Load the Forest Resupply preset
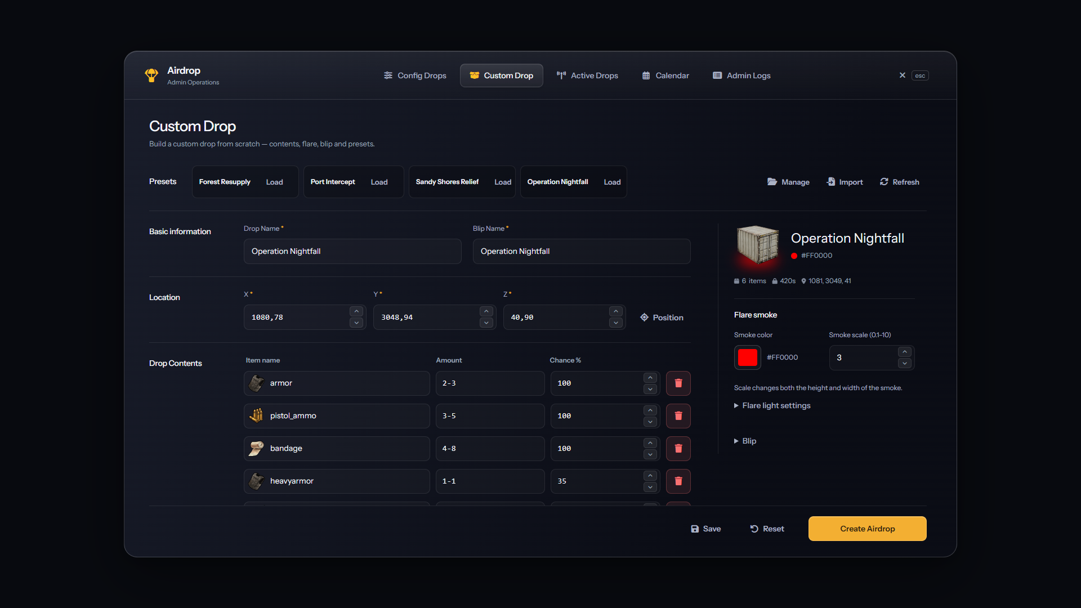This screenshot has height=608, width=1081. point(274,182)
